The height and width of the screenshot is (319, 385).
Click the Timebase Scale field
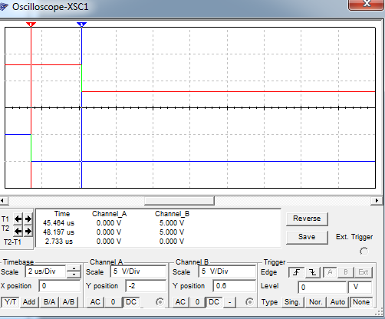click(45, 271)
